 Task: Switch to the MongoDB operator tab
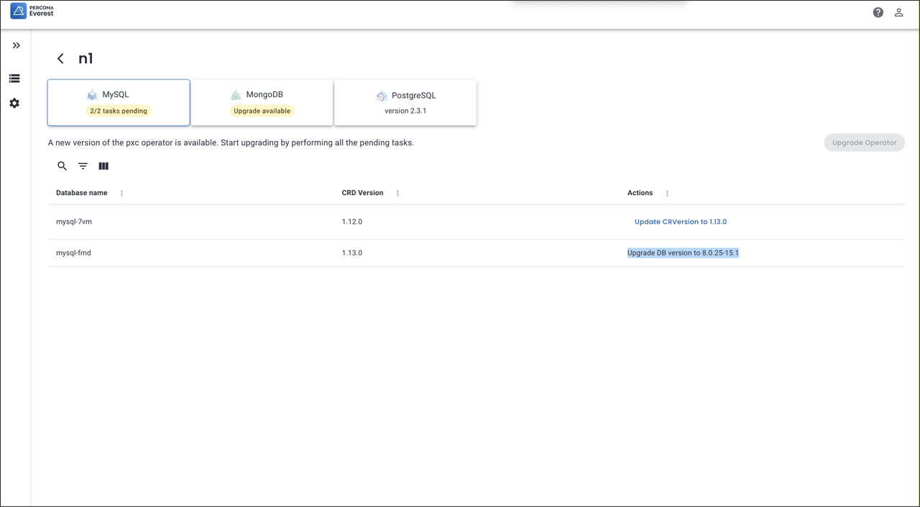262,102
